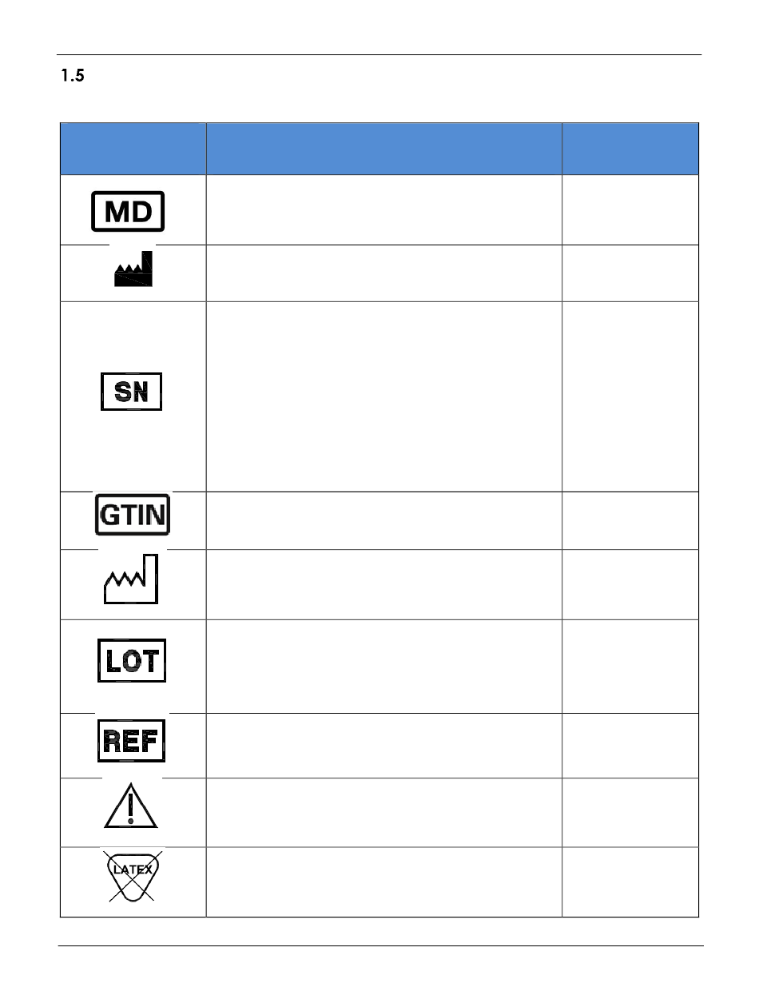
Task: Click the 1.5 section number heading
Action: [x=73, y=77]
